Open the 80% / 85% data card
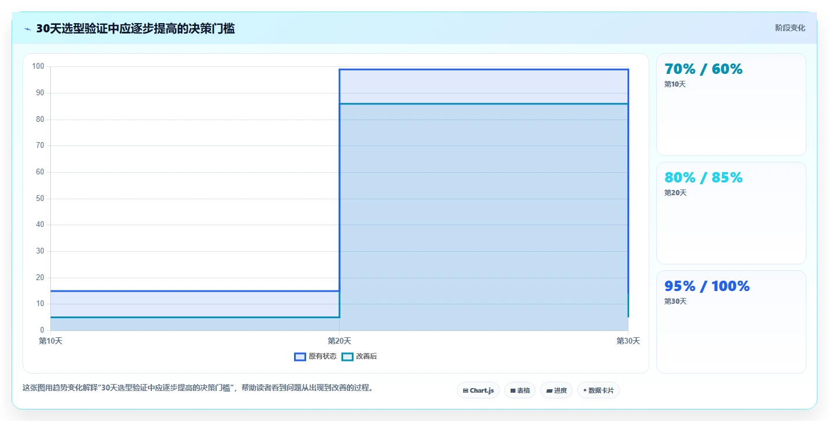Image resolution: width=829 pixels, height=421 pixels. click(x=731, y=213)
